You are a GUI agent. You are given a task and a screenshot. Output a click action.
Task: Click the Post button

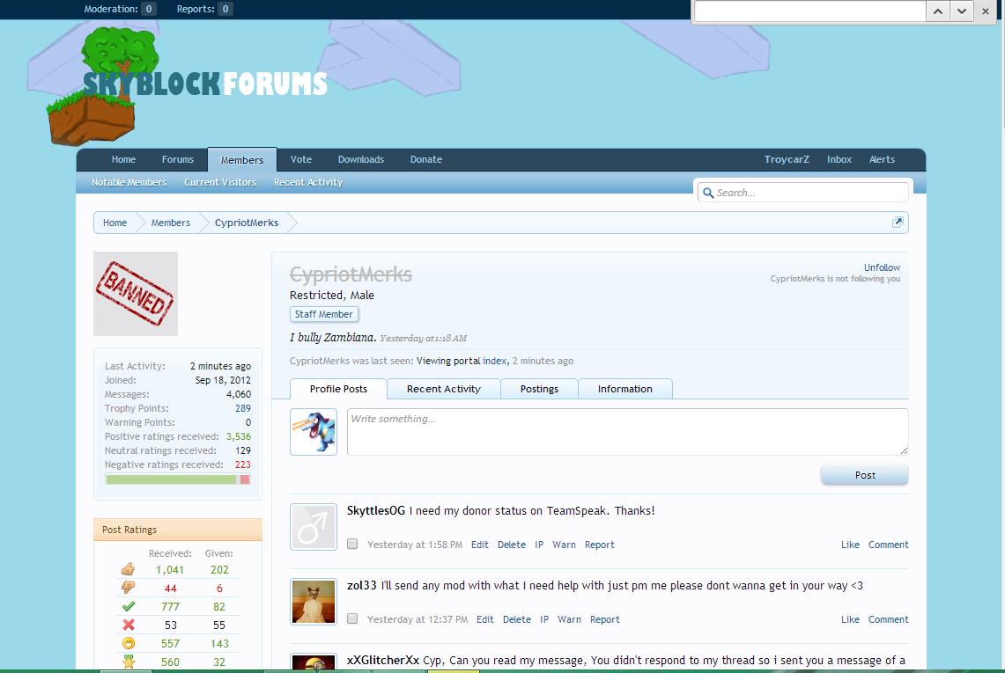pyautogui.click(x=865, y=475)
